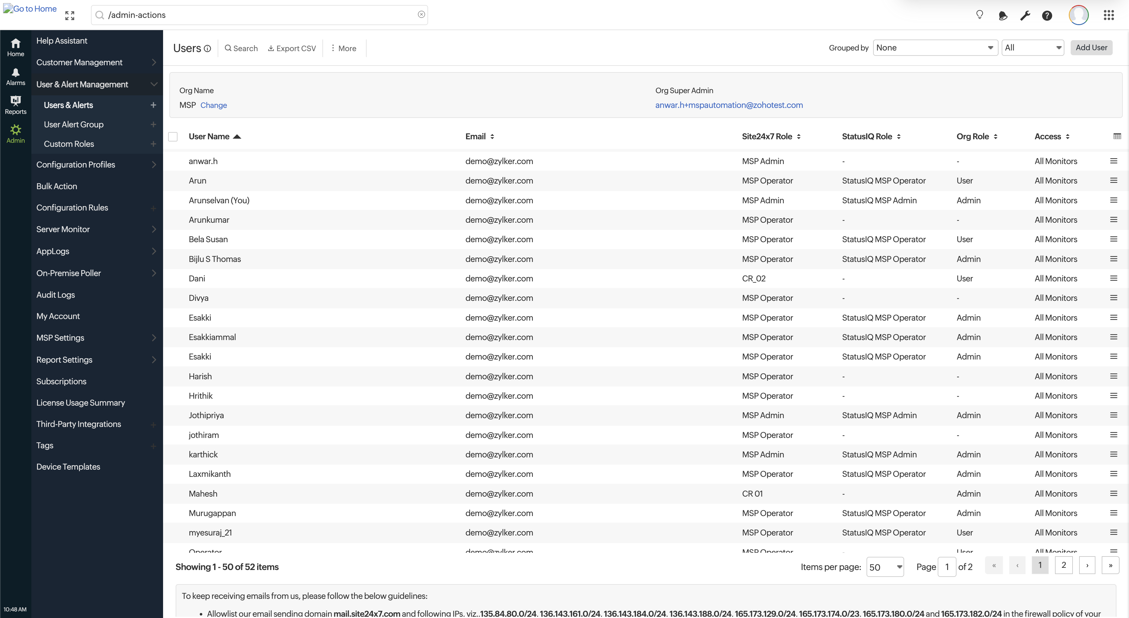Viewport: 1129px width, 618px height.
Task: Click the Change link next to MSP
Action: 214,105
